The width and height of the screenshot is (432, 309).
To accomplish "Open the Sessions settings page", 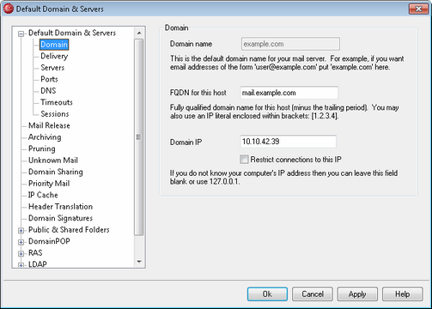I will coord(55,114).
